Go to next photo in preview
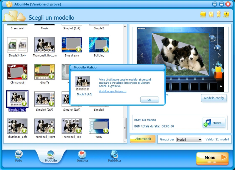This screenshot has width=235, height=170. [219, 55]
